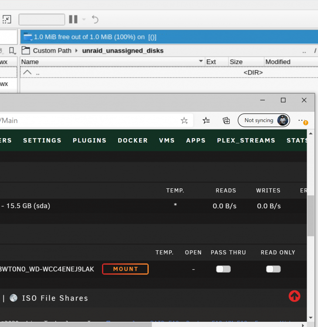Image resolution: width=318 pixels, height=327 pixels.
Task: Click the READS column value 0.0 B/s
Action: [x=225, y=206]
